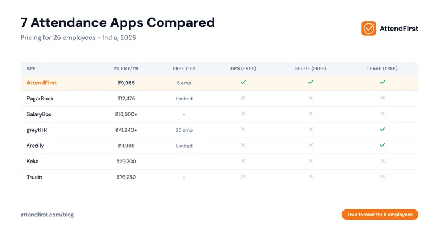Image resolution: width=439 pixels, height=230 pixels.
Task: Select the greytHR row name
Action: click(37, 130)
